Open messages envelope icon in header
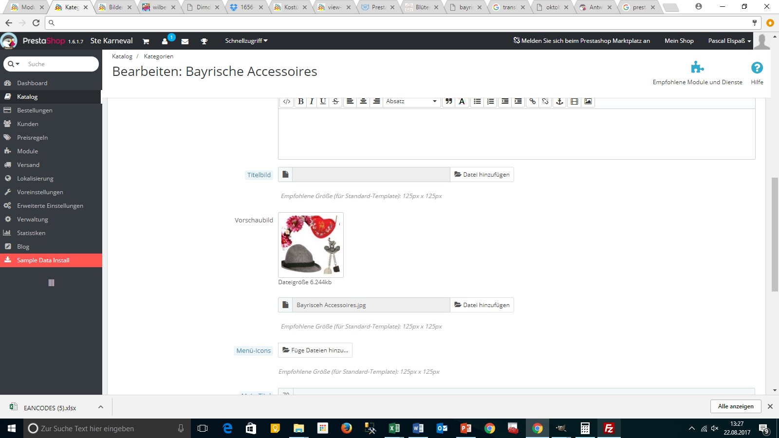The image size is (779, 438). pyautogui.click(x=185, y=41)
